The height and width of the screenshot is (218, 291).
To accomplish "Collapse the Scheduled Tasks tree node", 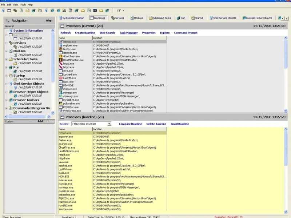I will 6,59.
